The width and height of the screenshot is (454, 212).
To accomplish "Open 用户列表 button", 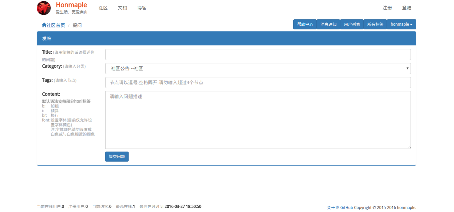I will (352, 24).
